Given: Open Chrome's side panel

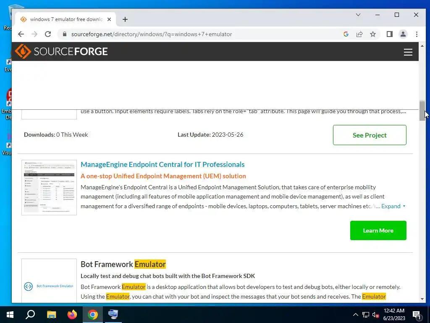Looking at the screenshot, I should click(x=389, y=34).
